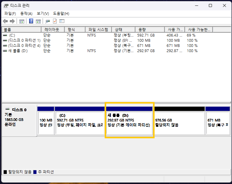Click the disk with magnifier toolbar icon
232x184 pixels.
tap(48, 21)
